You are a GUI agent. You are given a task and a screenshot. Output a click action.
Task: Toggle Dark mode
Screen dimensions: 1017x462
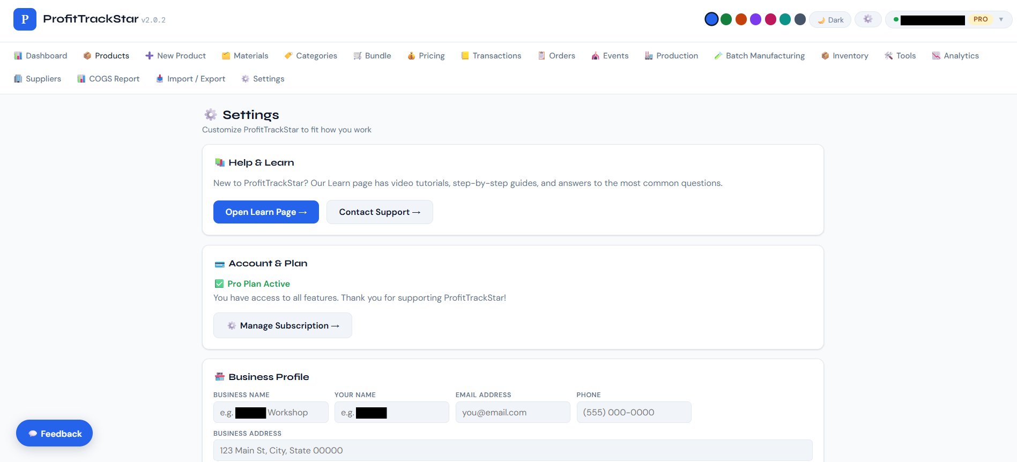coord(830,20)
